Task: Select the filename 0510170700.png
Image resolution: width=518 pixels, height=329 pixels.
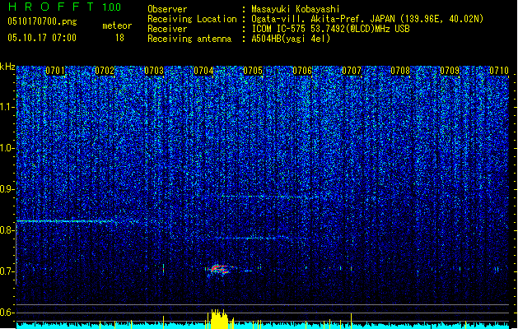Action: 42,21
